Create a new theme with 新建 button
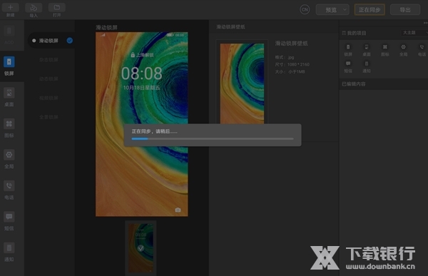Viewport: 428px width, 276px height. click(11, 9)
